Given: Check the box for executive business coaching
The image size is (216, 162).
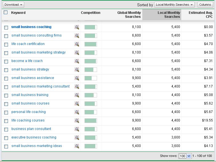Looking at the screenshot, I should tap(6, 138).
